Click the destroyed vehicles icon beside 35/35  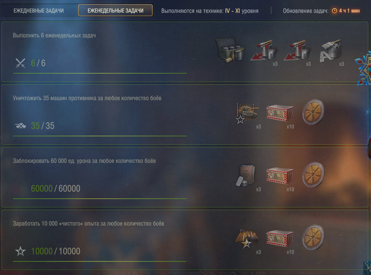(20, 126)
